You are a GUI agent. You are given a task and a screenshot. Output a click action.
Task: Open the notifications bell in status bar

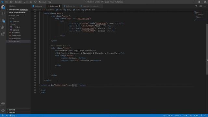pos(205,116)
